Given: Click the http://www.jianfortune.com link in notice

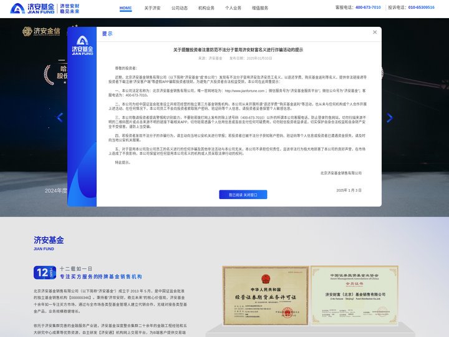Looking at the screenshot, I should coord(244,91).
